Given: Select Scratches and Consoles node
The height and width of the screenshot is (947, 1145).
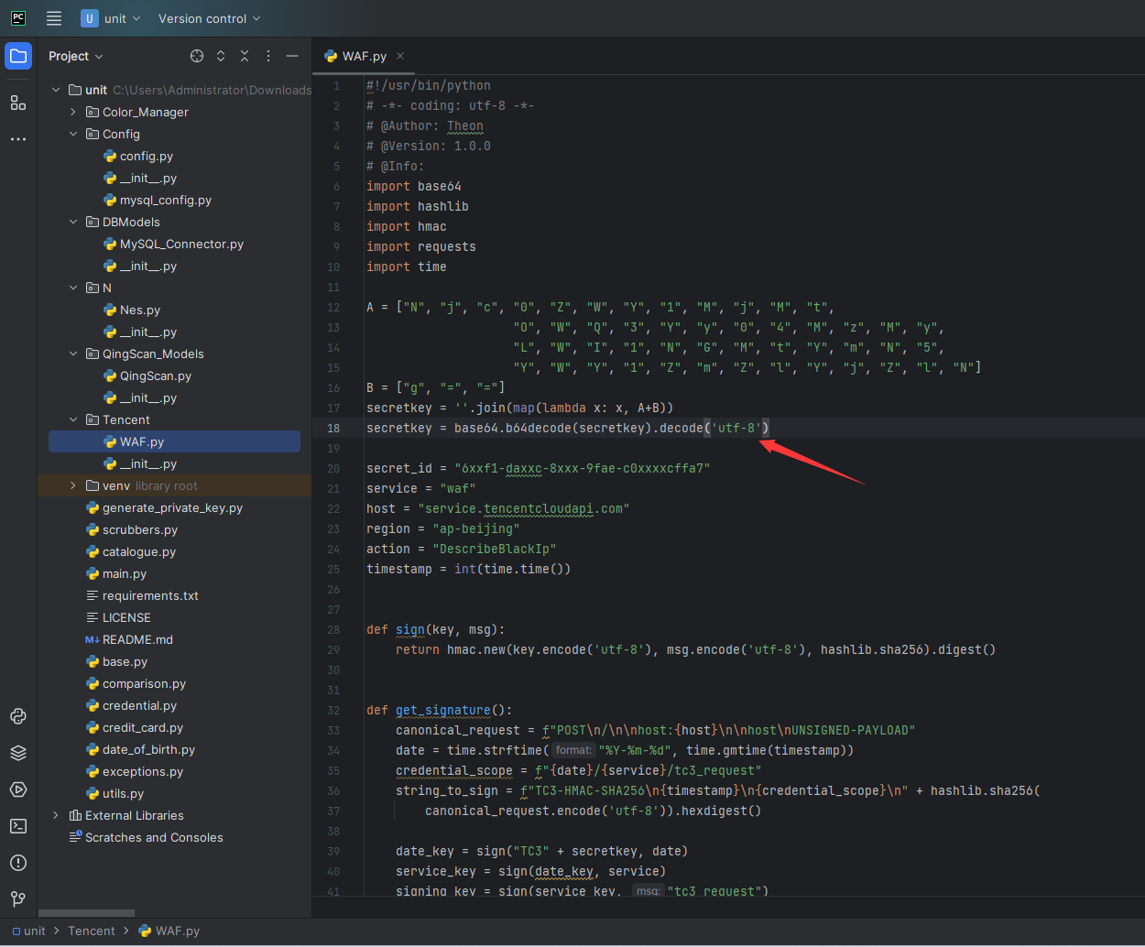Looking at the screenshot, I should (146, 837).
